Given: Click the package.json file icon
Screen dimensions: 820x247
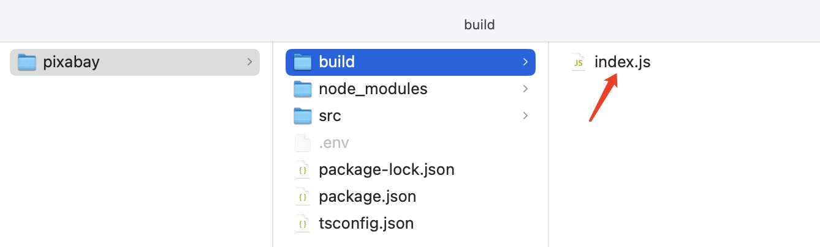Looking at the screenshot, I should 303,197.
